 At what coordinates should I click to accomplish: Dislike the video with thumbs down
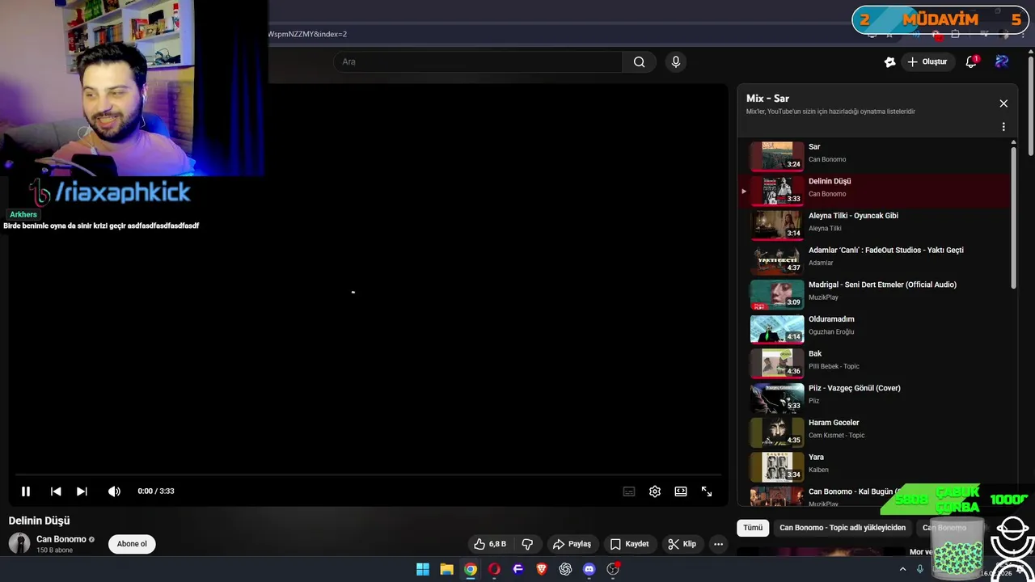pyautogui.click(x=527, y=544)
